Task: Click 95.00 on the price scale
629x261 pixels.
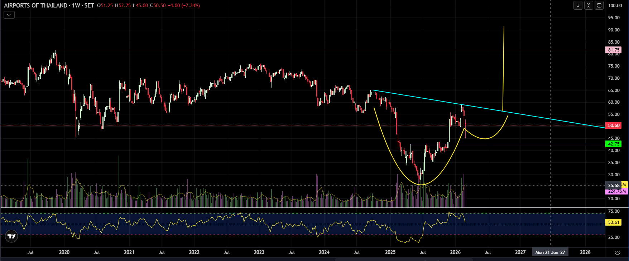Action: pyautogui.click(x=614, y=18)
